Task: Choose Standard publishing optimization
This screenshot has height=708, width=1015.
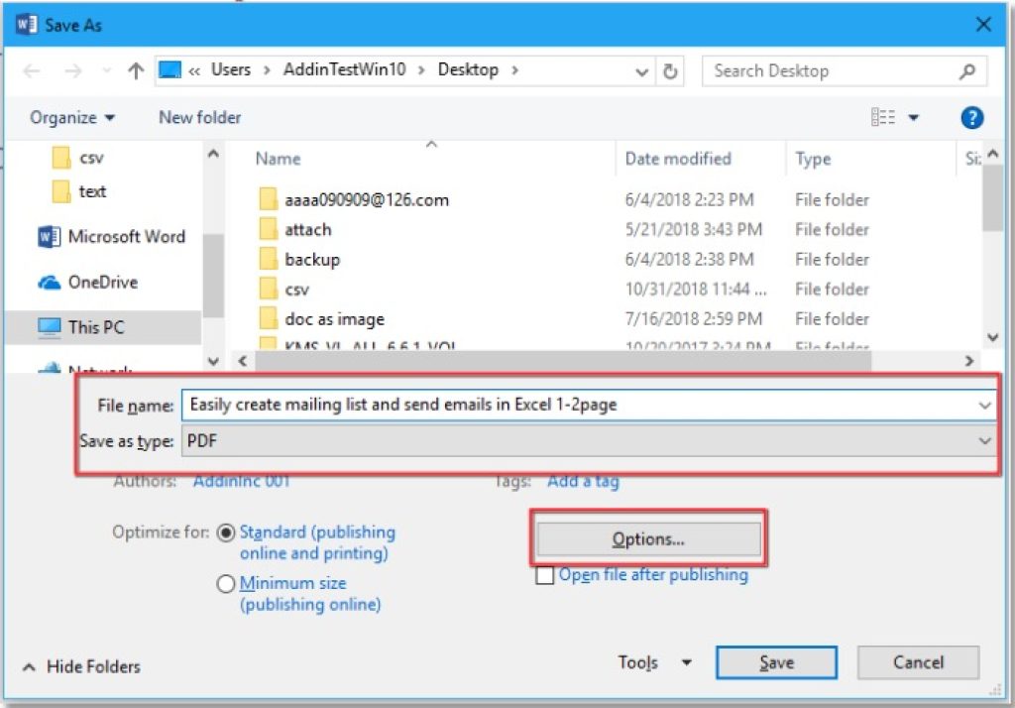Action: (x=226, y=531)
